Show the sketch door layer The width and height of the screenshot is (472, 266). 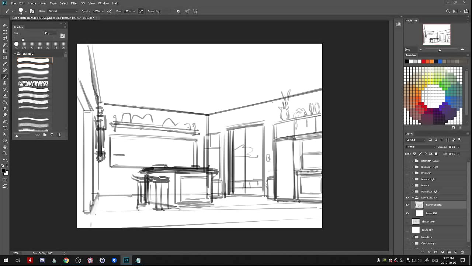coord(407,222)
